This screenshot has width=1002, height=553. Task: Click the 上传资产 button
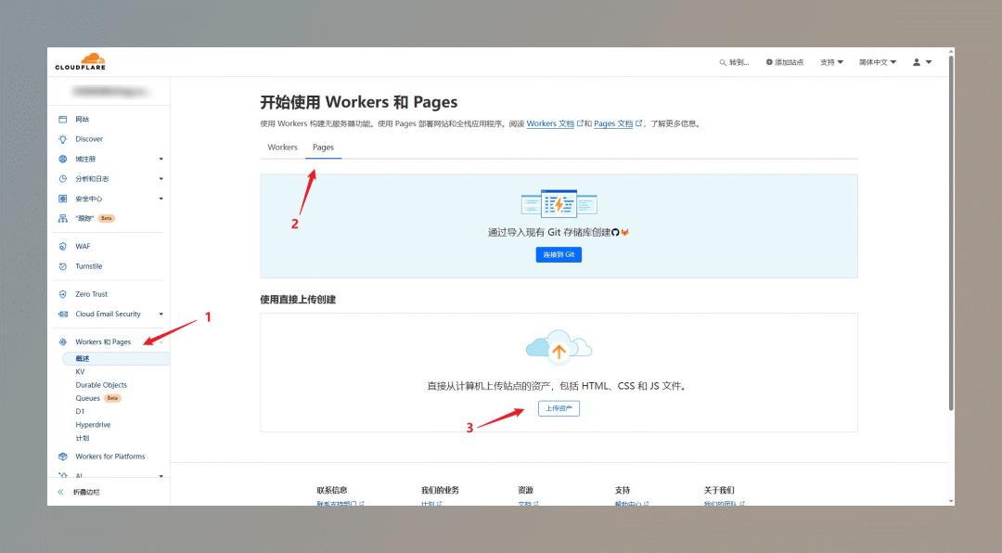pyautogui.click(x=559, y=408)
